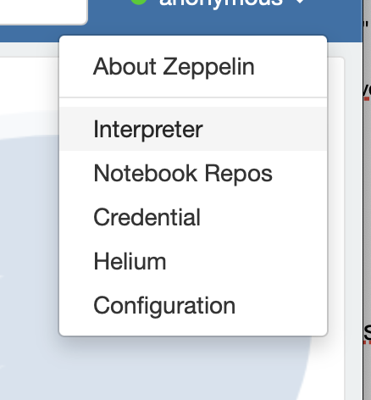The width and height of the screenshot is (371, 400).
Task: Click the green connection status dot
Action: (139, 3)
